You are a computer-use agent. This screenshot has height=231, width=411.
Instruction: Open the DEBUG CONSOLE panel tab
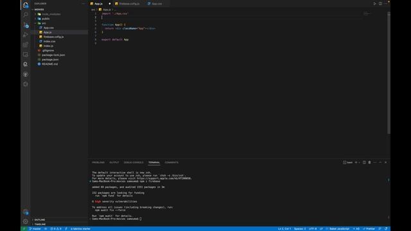coord(134,162)
